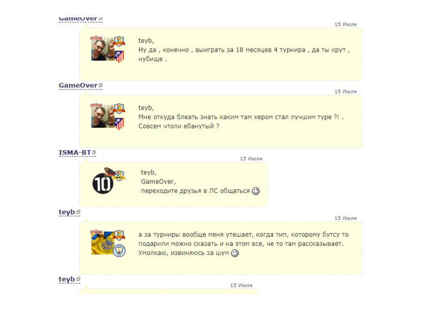Click popup icon next to first teyb username
The image size is (445, 312).
(78, 212)
